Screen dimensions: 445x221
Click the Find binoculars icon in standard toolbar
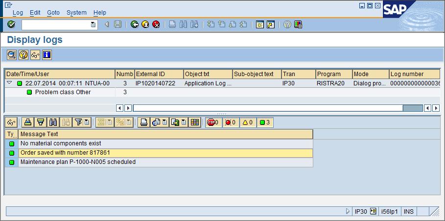point(183,24)
